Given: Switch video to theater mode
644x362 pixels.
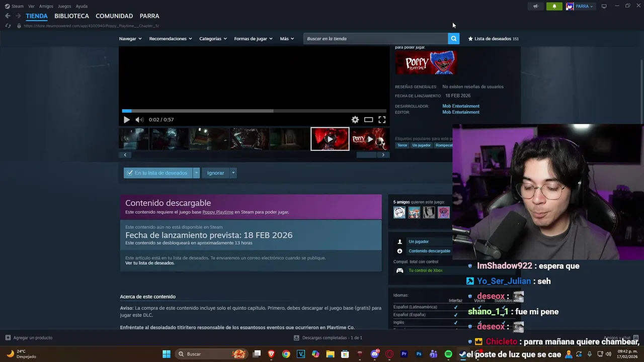Looking at the screenshot, I should (368, 120).
